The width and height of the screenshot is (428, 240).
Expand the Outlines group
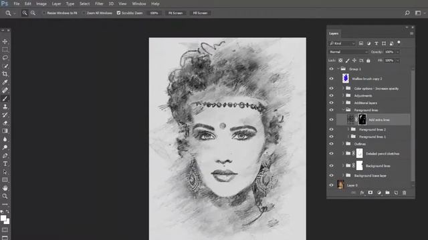pyautogui.click(x=343, y=144)
